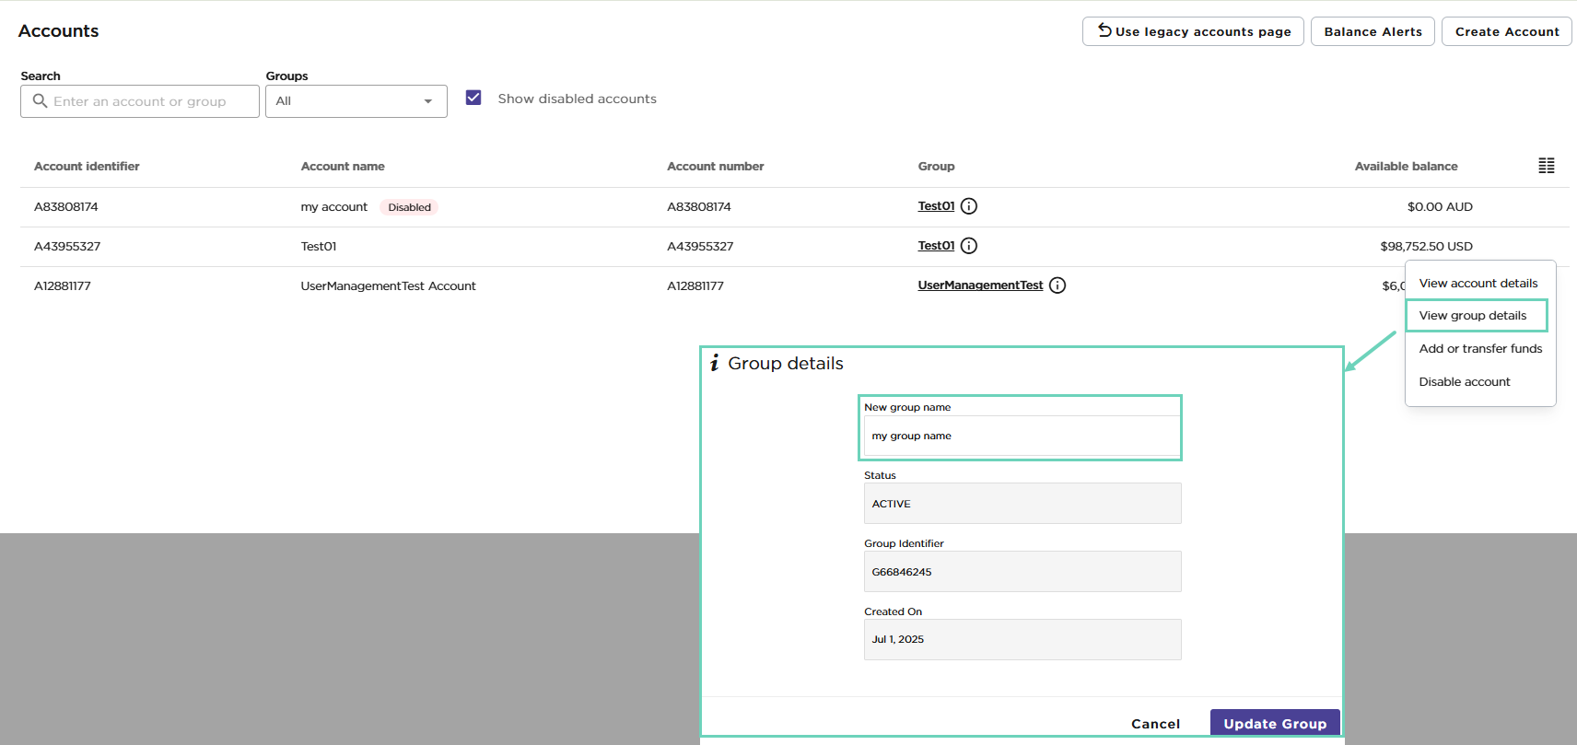
Task: Open the column settings grid icon
Action: click(1546, 166)
